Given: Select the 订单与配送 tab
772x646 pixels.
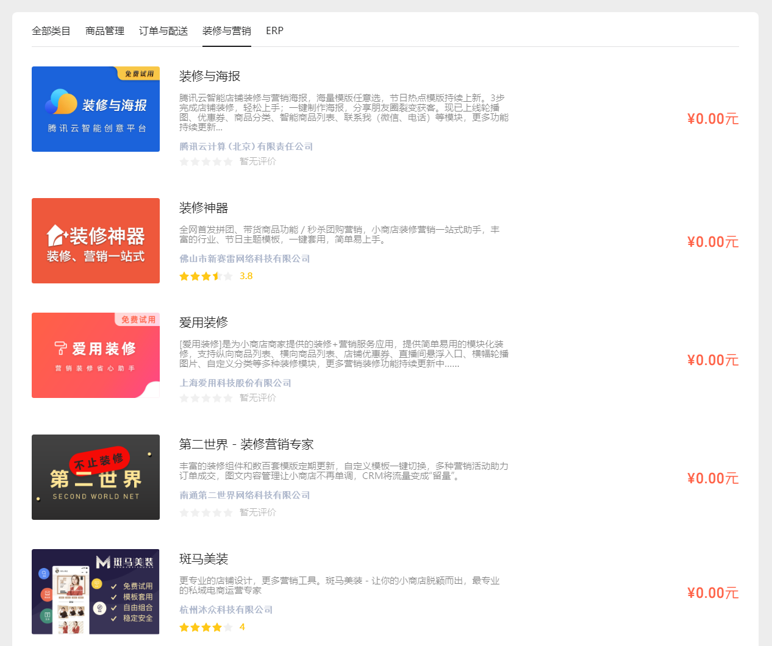Looking at the screenshot, I should [163, 31].
